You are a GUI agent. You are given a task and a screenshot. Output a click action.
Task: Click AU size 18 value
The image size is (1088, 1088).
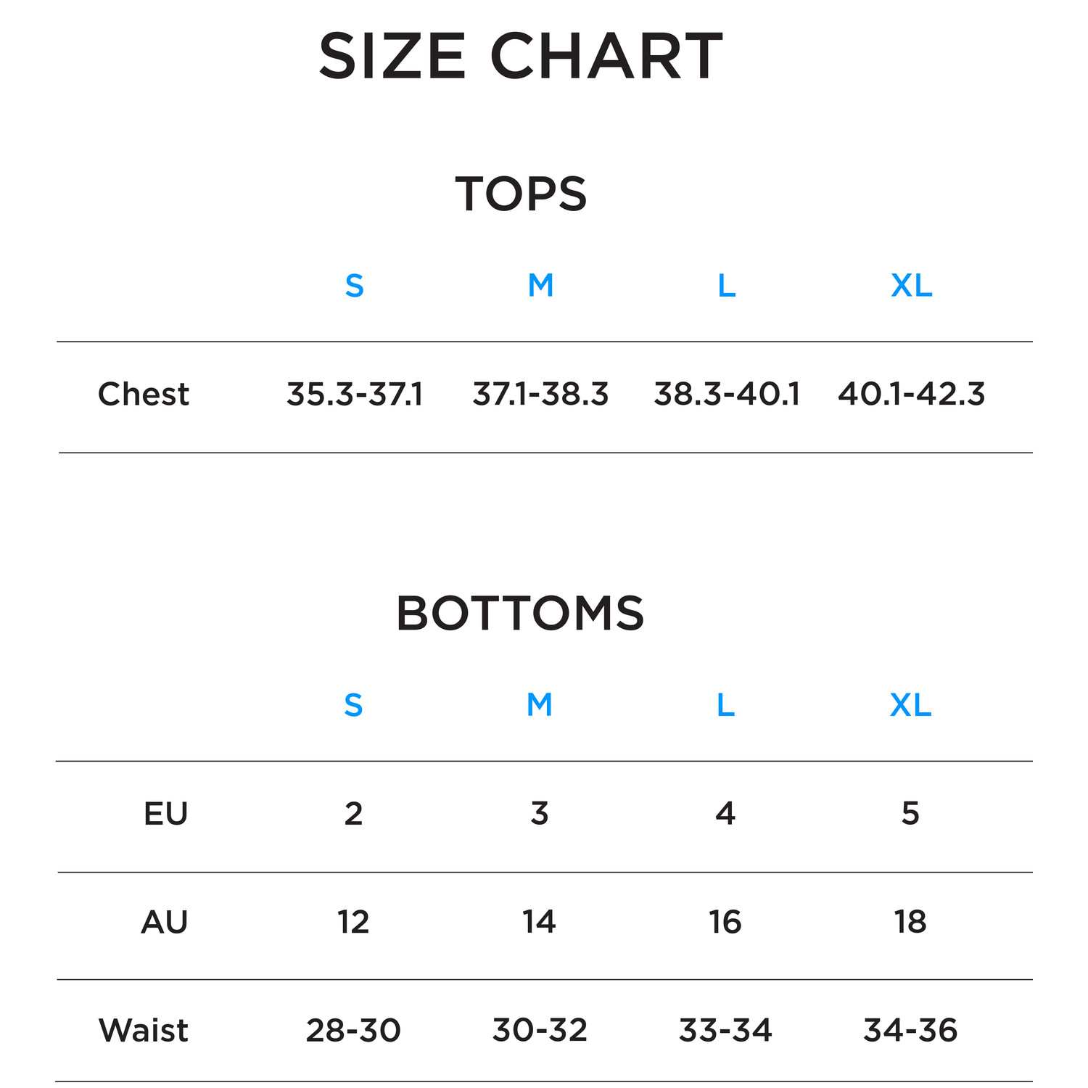coord(910,923)
